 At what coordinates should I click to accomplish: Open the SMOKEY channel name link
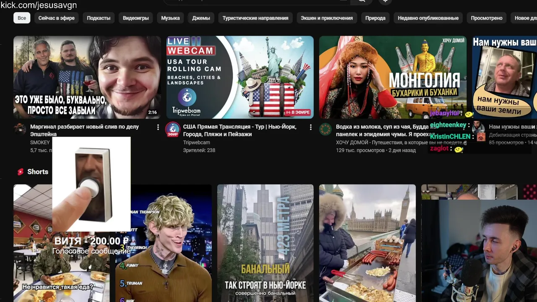40,143
